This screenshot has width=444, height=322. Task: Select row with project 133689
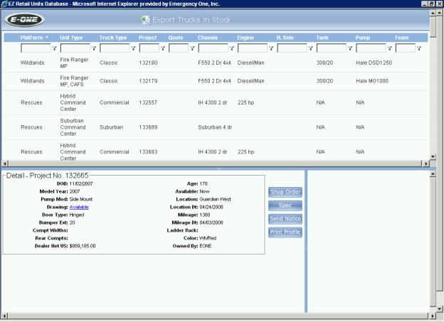216,127
